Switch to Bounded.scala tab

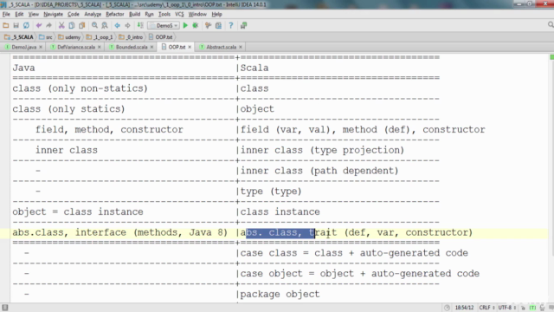(x=132, y=47)
